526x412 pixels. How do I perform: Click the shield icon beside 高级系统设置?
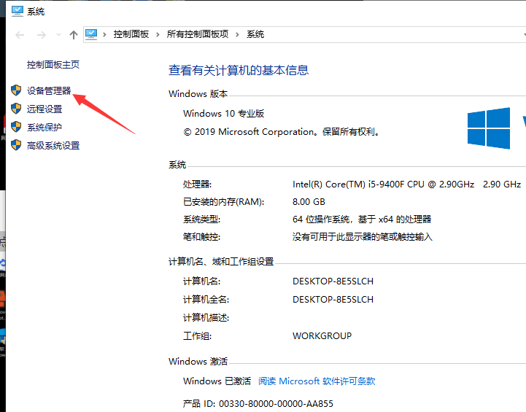click(x=16, y=145)
